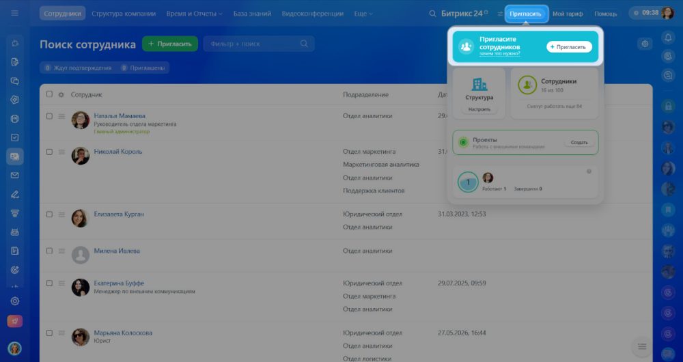Open the main hamburger menu at top left

point(15,13)
